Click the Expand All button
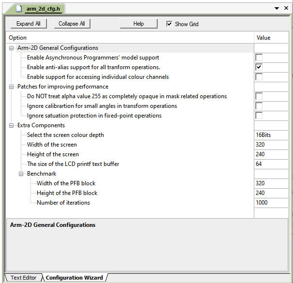The height and width of the screenshot is (283, 293). [x=28, y=24]
